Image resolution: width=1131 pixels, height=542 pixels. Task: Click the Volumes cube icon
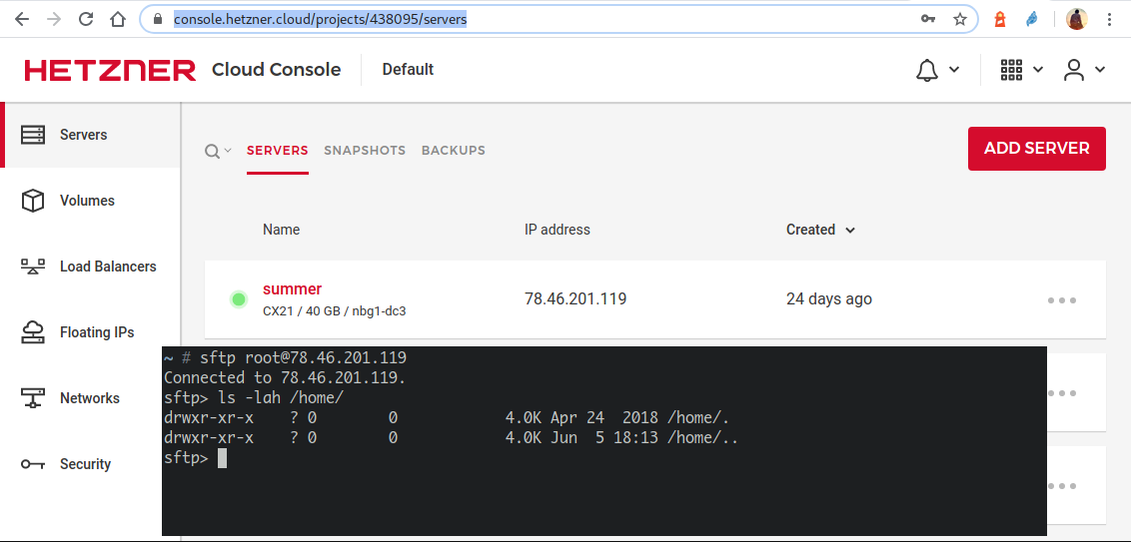click(x=32, y=201)
